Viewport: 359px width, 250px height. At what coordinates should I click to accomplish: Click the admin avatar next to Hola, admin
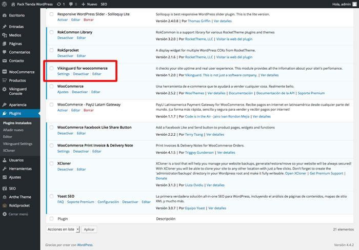(x=354, y=4)
